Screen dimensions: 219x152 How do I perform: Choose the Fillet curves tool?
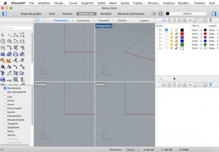tap(9, 48)
